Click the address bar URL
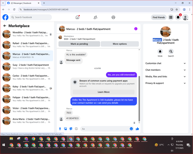Image resolution: width=193 pixels, height=154 pixels. 46,10
